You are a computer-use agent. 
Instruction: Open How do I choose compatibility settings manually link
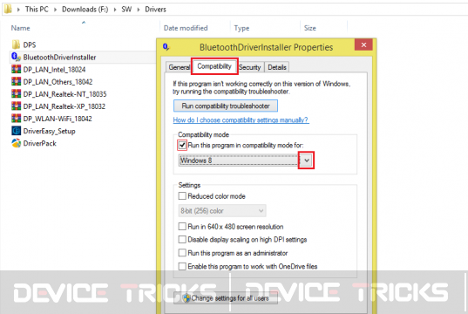[241, 120]
